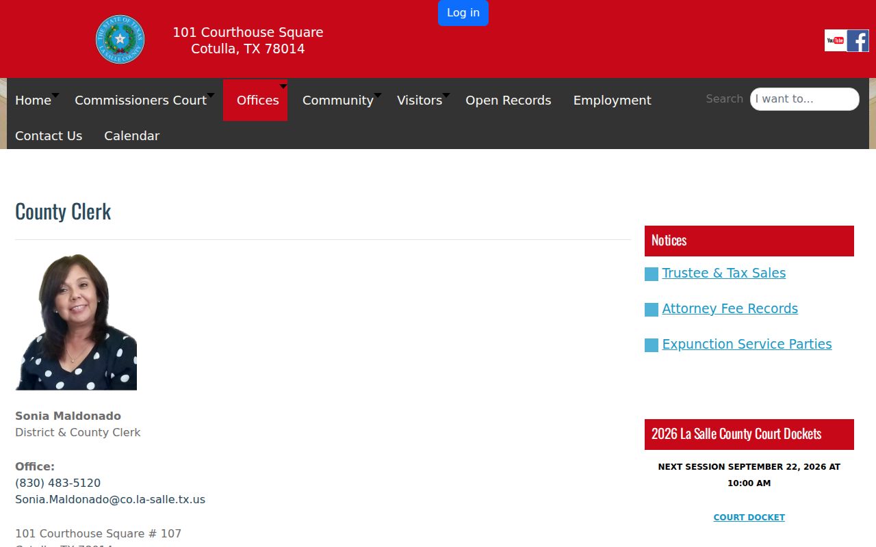Click the blue square beside Attorney Fee Records
This screenshot has height=547, width=876.
tap(652, 310)
